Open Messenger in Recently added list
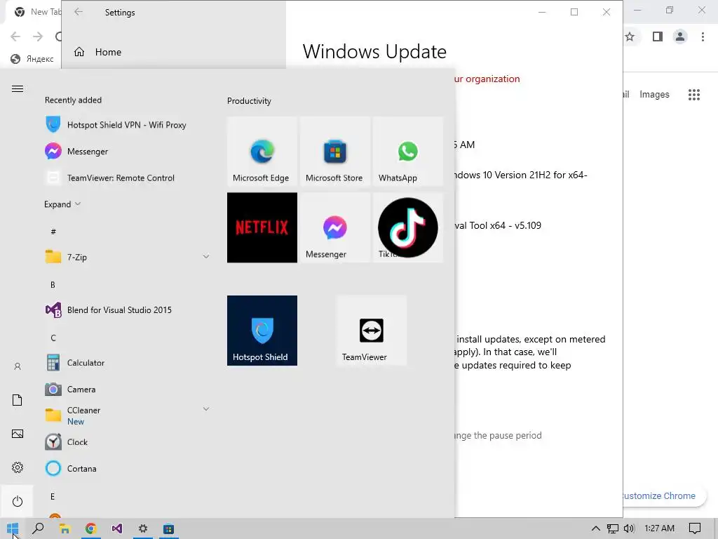 pyautogui.click(x=126, y=152)
